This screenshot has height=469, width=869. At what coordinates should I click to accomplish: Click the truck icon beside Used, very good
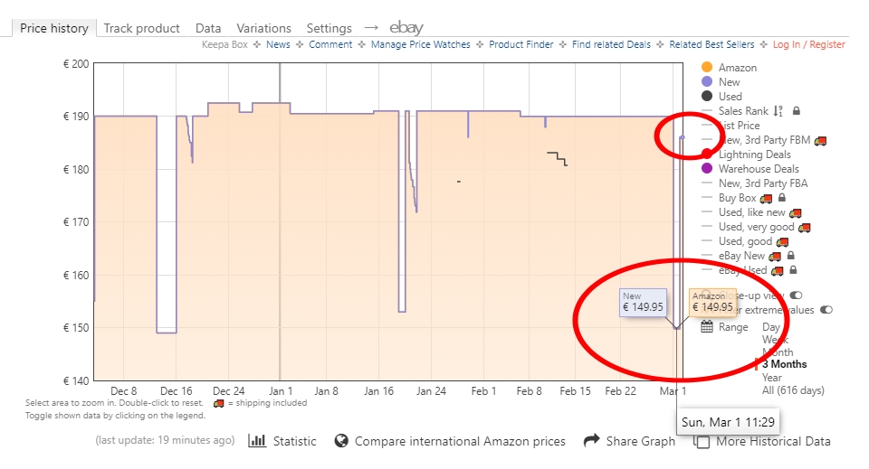(804, 227)
